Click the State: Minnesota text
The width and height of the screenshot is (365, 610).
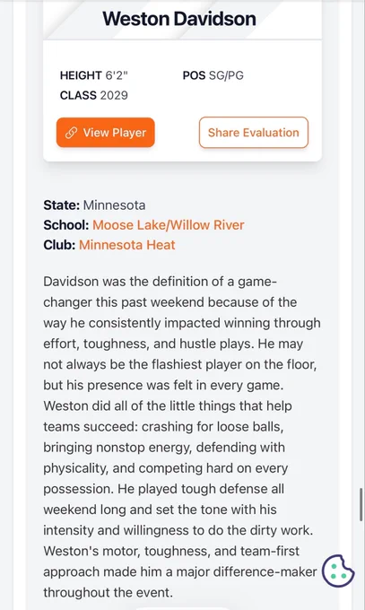(94, 205)
